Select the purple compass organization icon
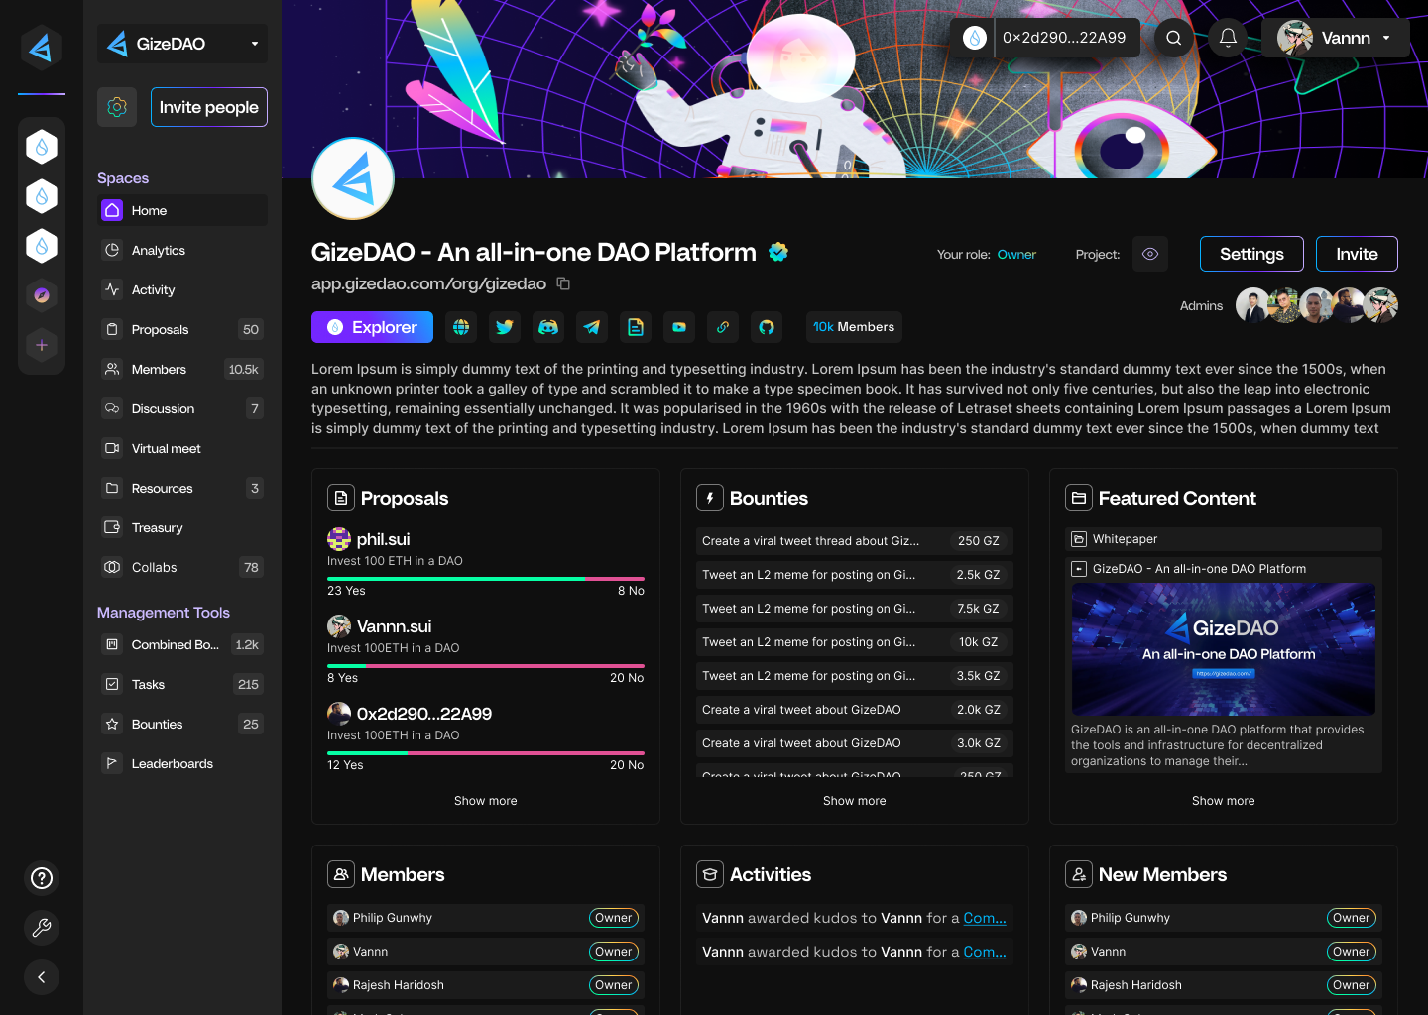 click(x=42, y=295)
